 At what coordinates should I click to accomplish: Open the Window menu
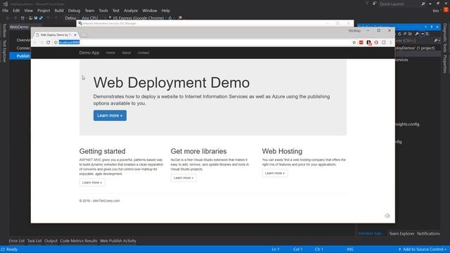point(150,11)
